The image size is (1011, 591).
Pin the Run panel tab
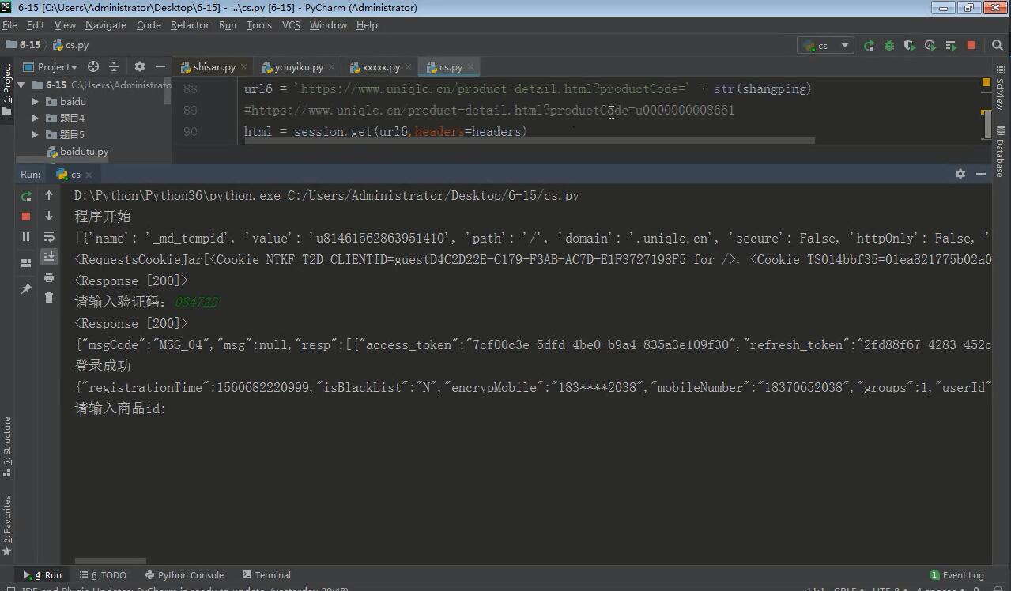pos(26,289)
